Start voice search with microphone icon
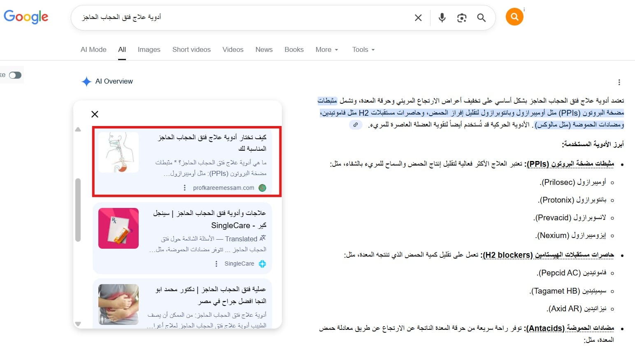This screenshot has height=350, width=635. point(442,18)
